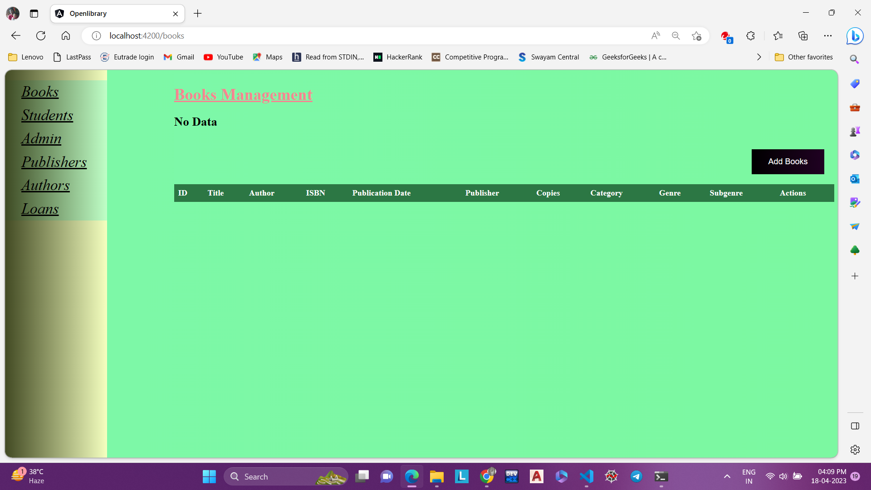Click the Read Aloud icon in address bar

(656, 36)
